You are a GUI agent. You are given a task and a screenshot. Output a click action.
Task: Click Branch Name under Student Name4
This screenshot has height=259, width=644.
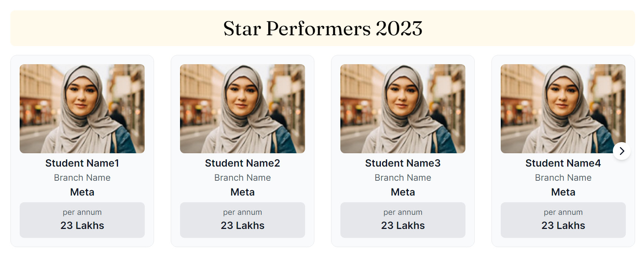pos(563,178)
